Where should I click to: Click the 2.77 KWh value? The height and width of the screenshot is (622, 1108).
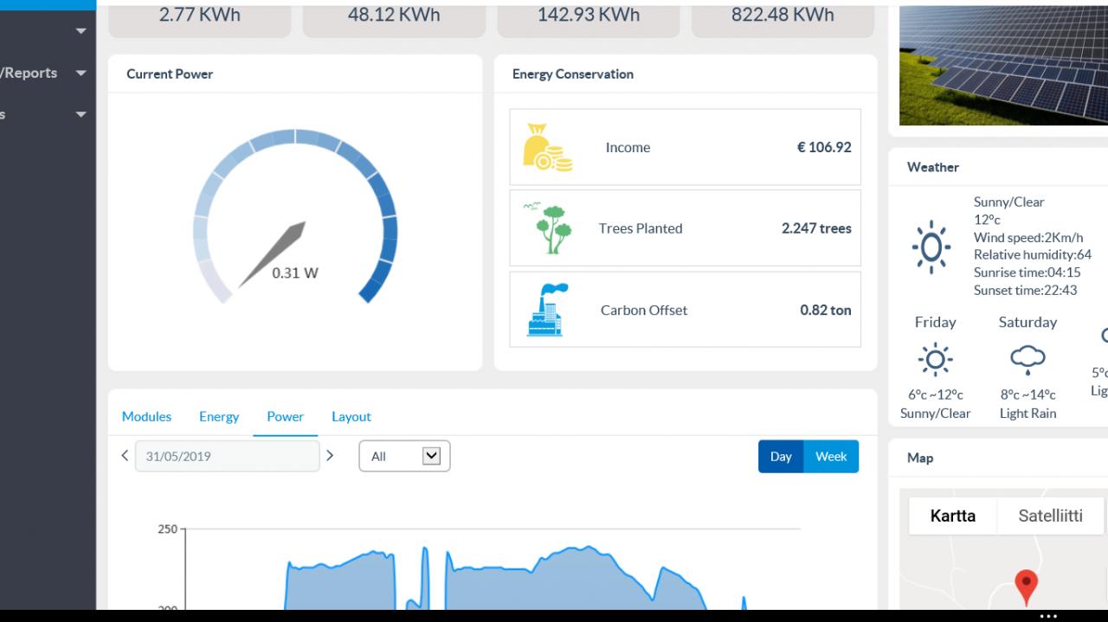click(x=200, y=15)
